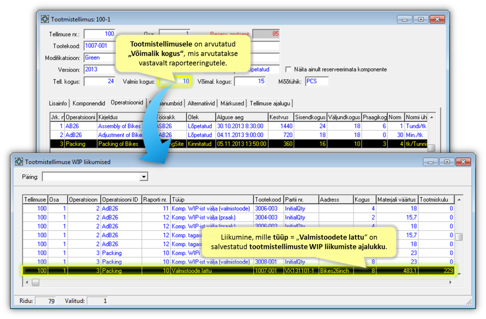Image resolution: width=486 pixels, height=319 pixels.
Task: Click the Tootmistellimus window app icon
Action: (45, 19)
